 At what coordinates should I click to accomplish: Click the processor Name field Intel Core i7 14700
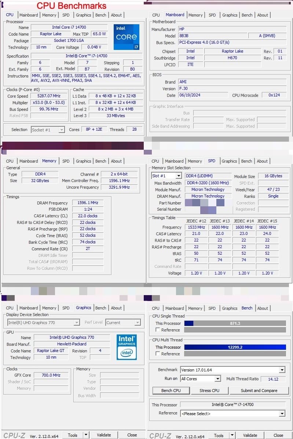point(69,28)
